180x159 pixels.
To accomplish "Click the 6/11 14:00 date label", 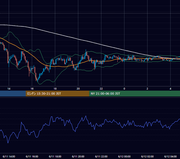I will point(9,156).
